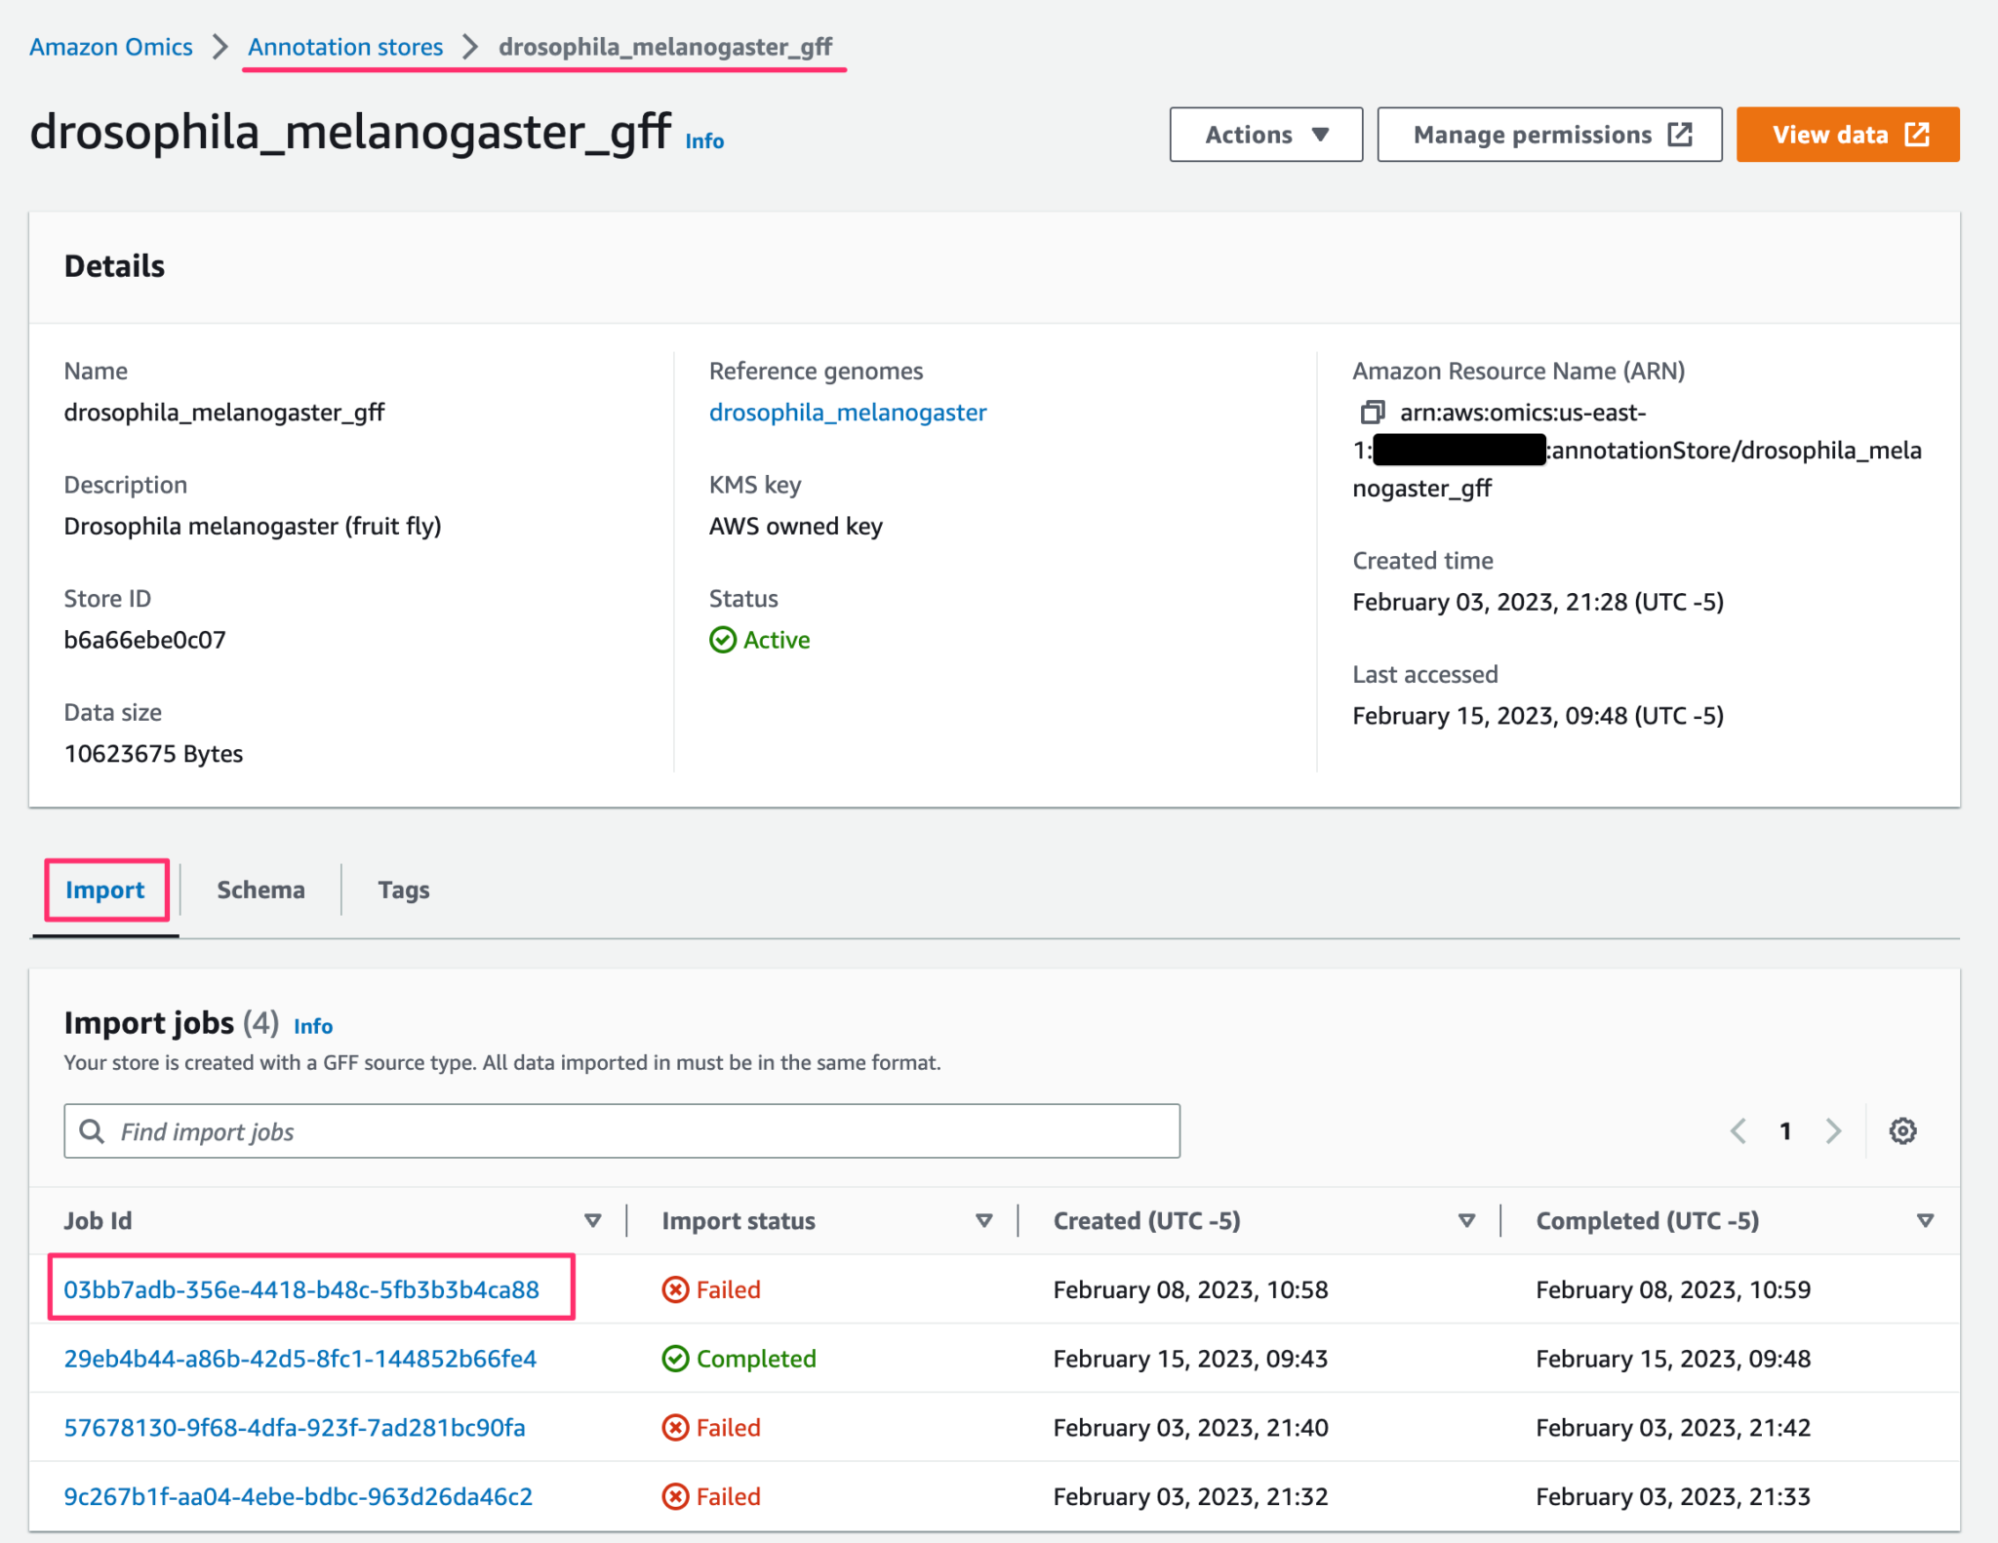Open import job 03bb7adb-356e-4418-b48c-5fb3b3b4ca88
The height and width of the screenshot is (1543, 1998).
tap(301, 1290)
